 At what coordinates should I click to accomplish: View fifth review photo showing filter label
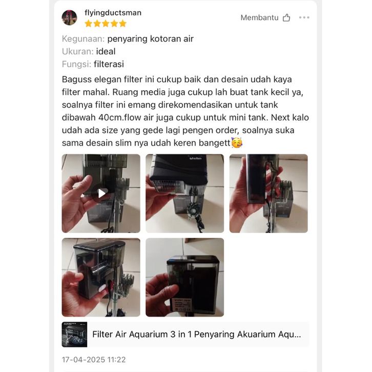coord(185,277)
